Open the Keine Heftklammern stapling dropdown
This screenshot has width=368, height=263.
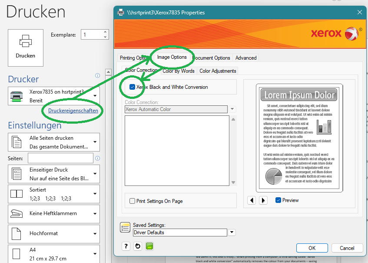tap(54, 214)
